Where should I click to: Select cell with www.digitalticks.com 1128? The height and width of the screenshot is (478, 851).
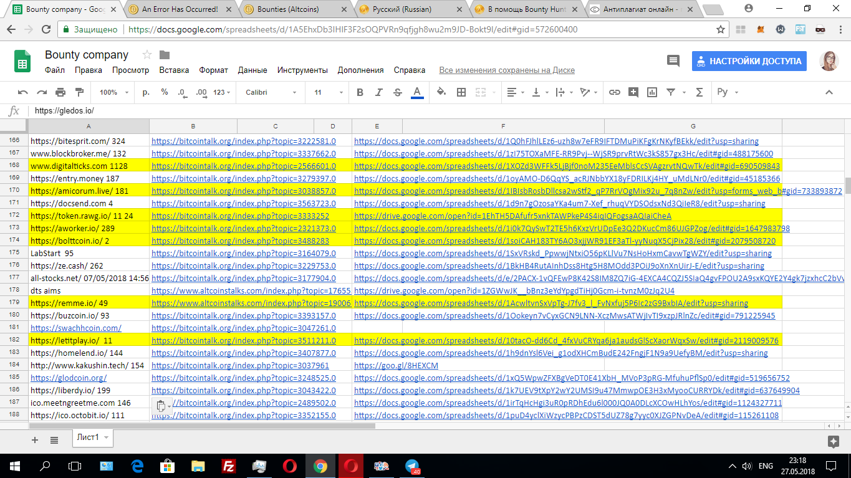pyautogui.click(x=89, y=166)
